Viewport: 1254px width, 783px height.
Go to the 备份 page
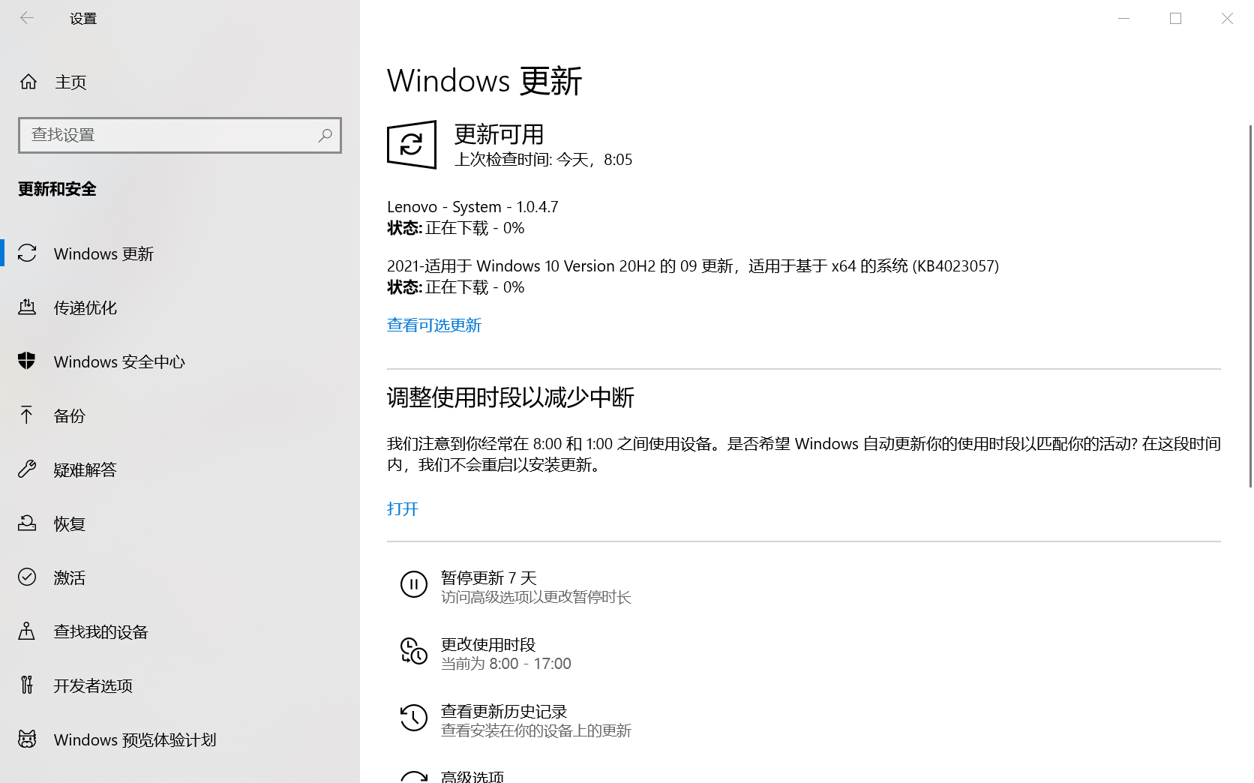pos(180,415)
